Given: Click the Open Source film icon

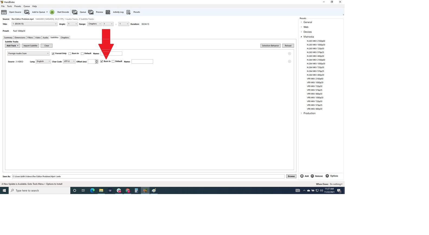Looking at the screenshot, I should click(4, 12).
